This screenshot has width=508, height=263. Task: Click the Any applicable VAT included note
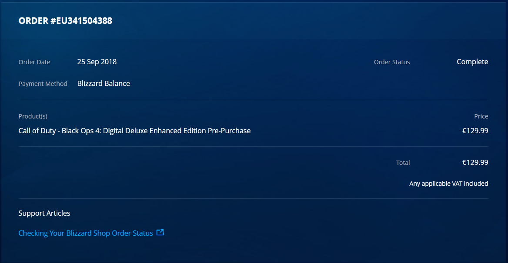point(449,184)
